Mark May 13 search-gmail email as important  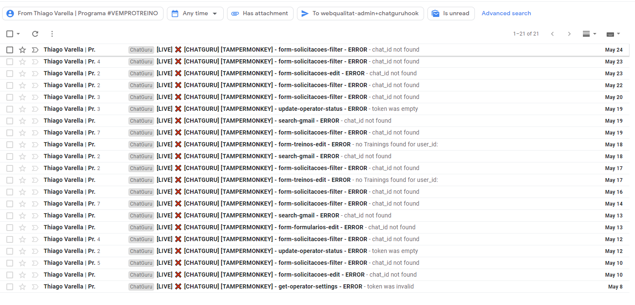point(35,216)
